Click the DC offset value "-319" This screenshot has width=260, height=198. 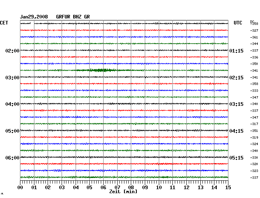click(254, 137)
